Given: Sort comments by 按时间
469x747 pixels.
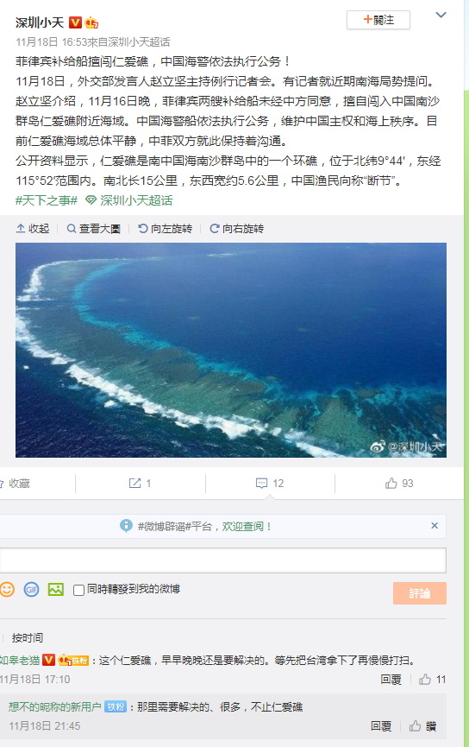Looking at the screenshot, I should click(x=27, y=637).
